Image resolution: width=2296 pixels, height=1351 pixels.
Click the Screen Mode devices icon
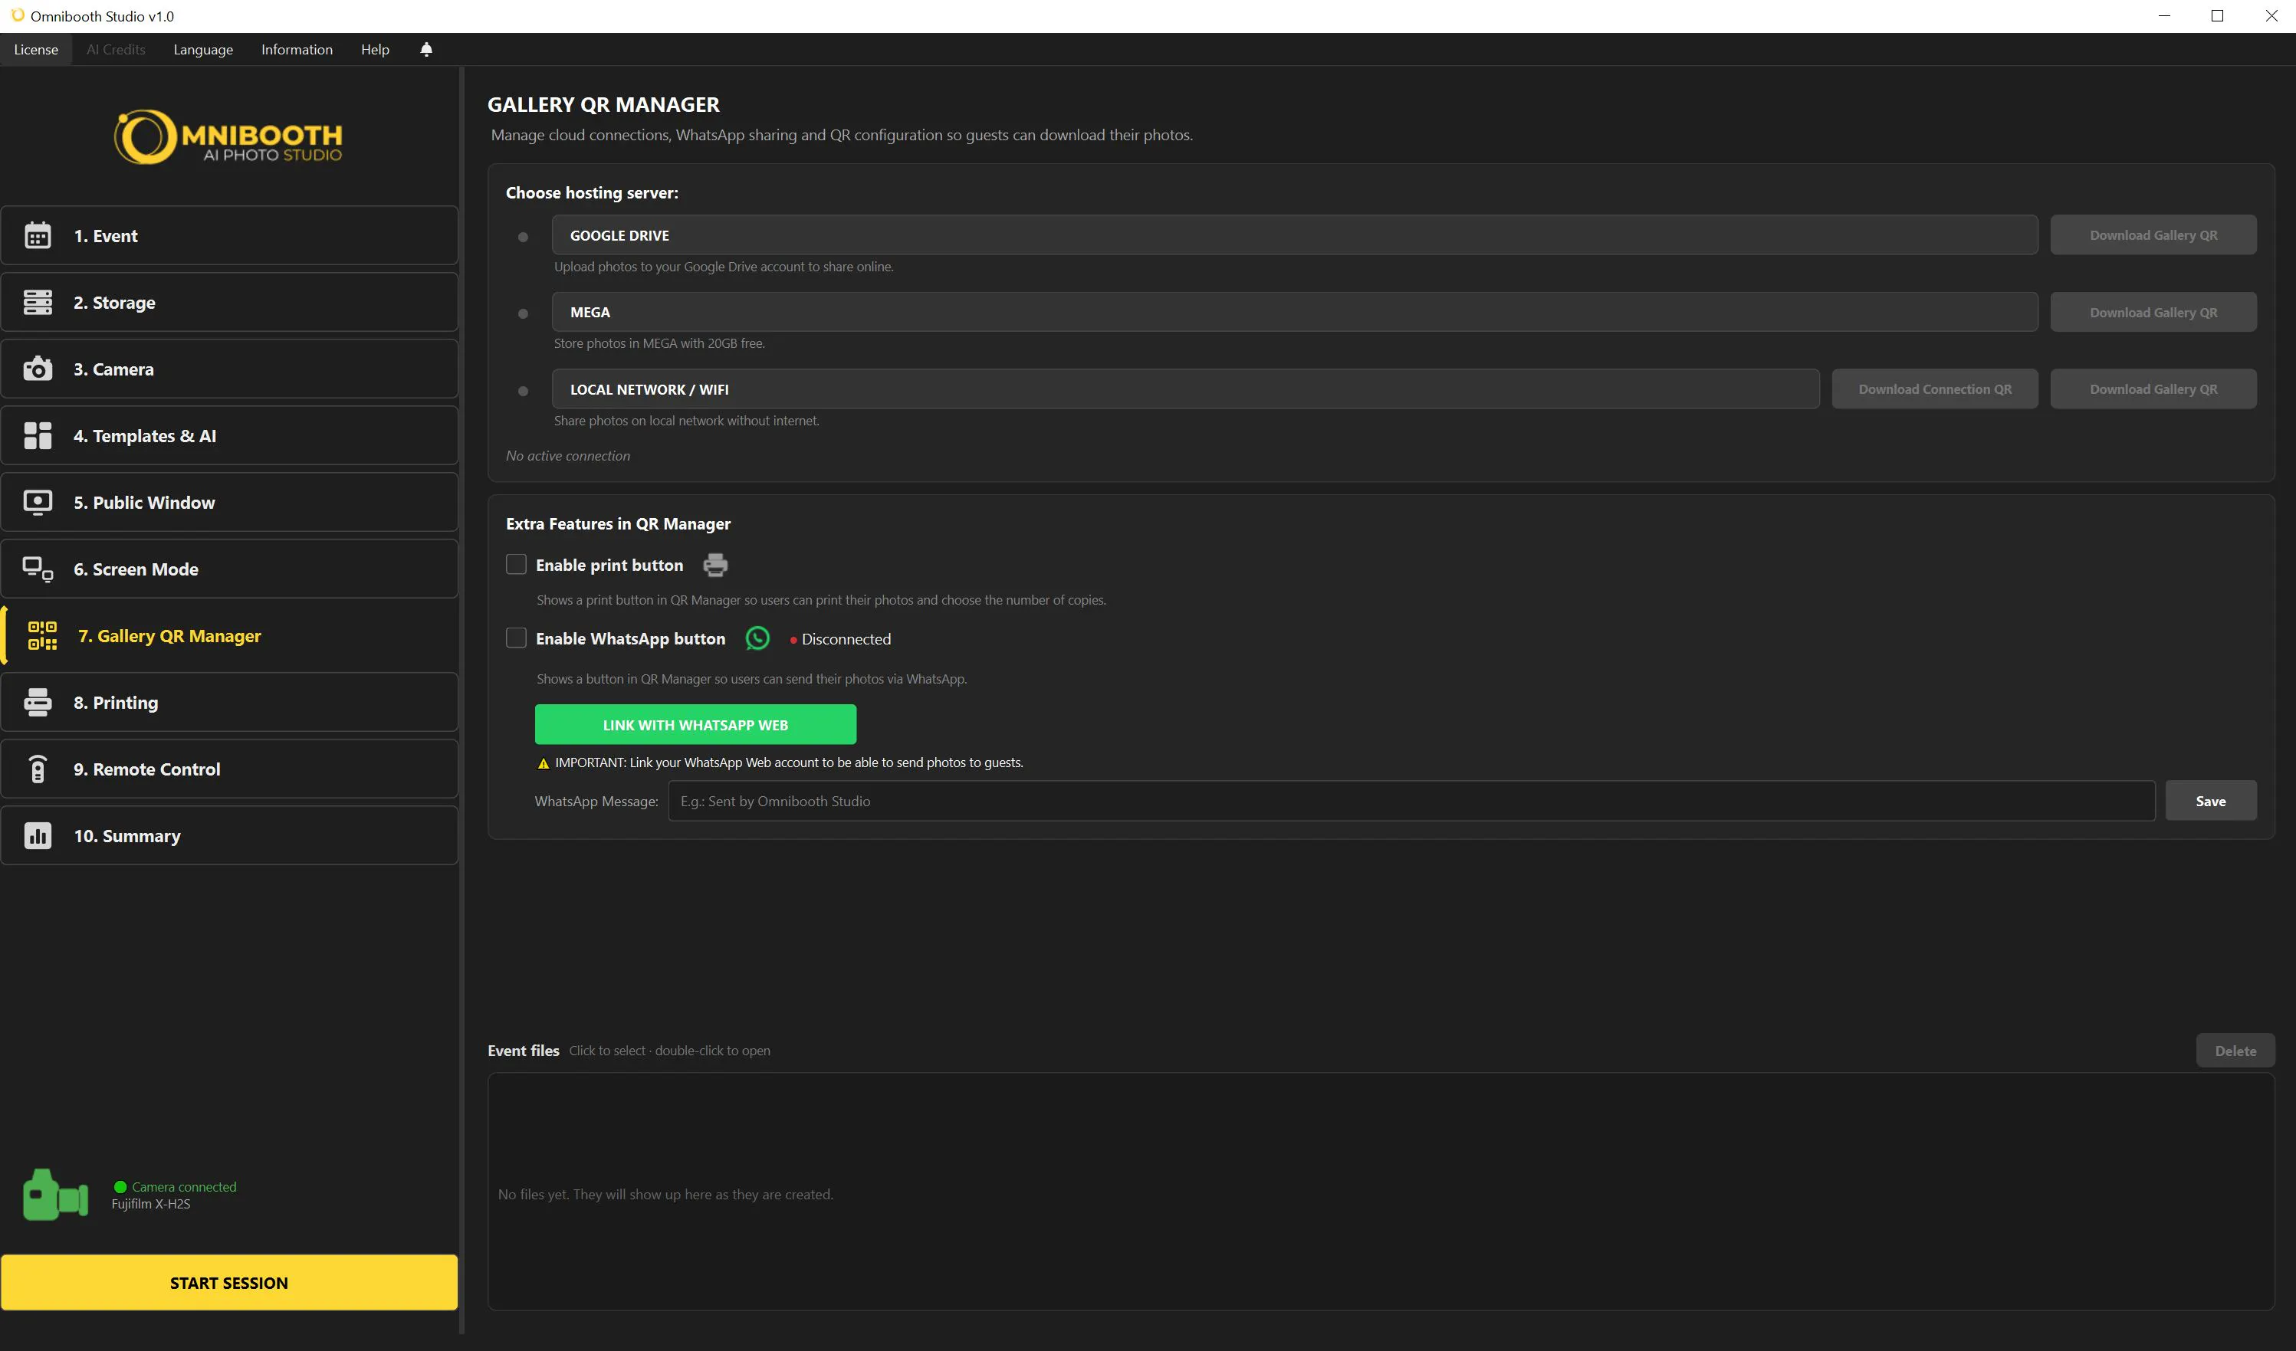point(38,569)
